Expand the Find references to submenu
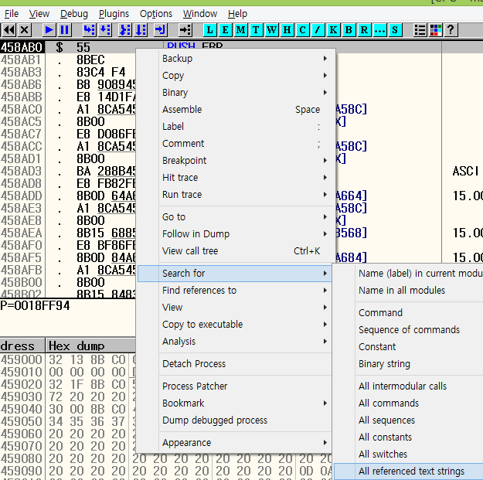 click(235, 290)
